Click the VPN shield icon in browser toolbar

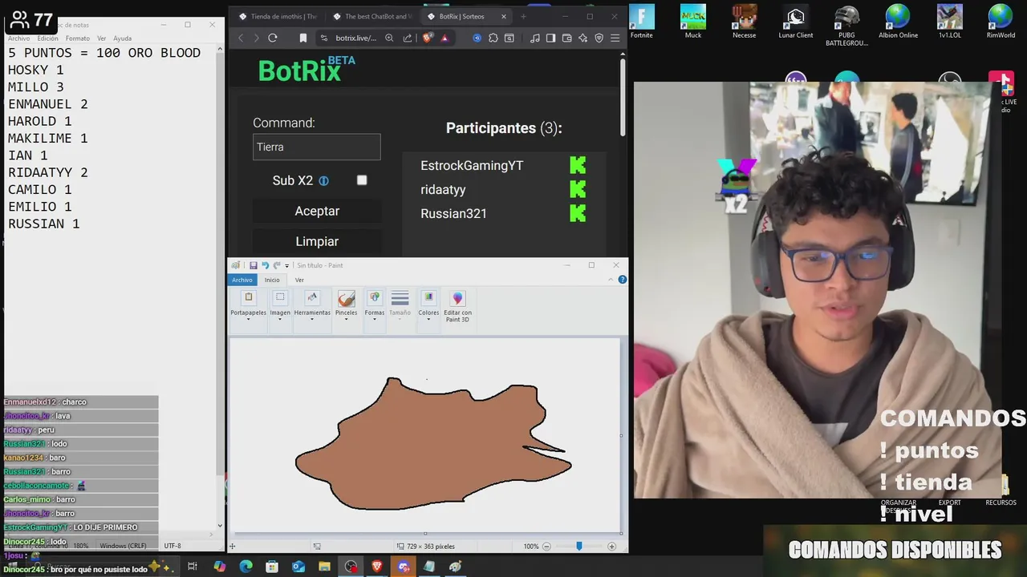[x=599, y=38]
